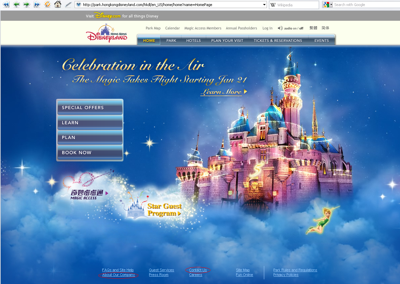This screenshot has height=284, width=400.
Task: Switch to Simplified Chinese 简体
Action: coord(325,28)
